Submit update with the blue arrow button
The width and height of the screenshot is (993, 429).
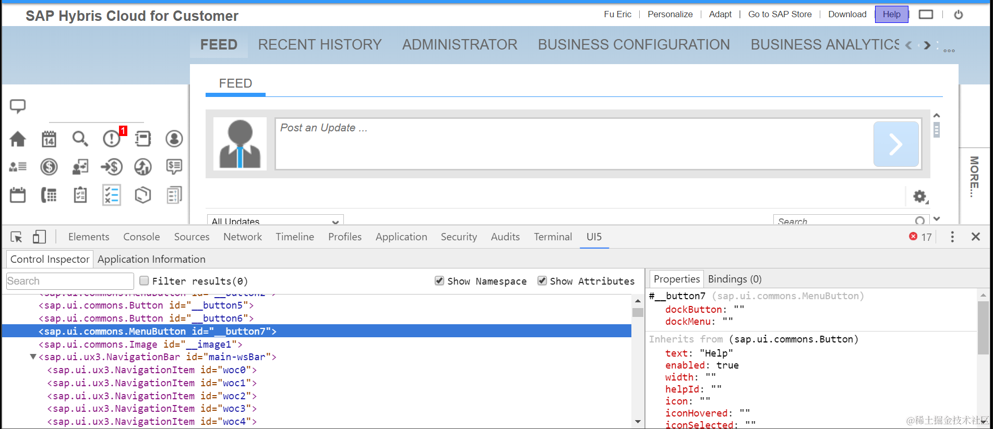click(x=896, y=144)
